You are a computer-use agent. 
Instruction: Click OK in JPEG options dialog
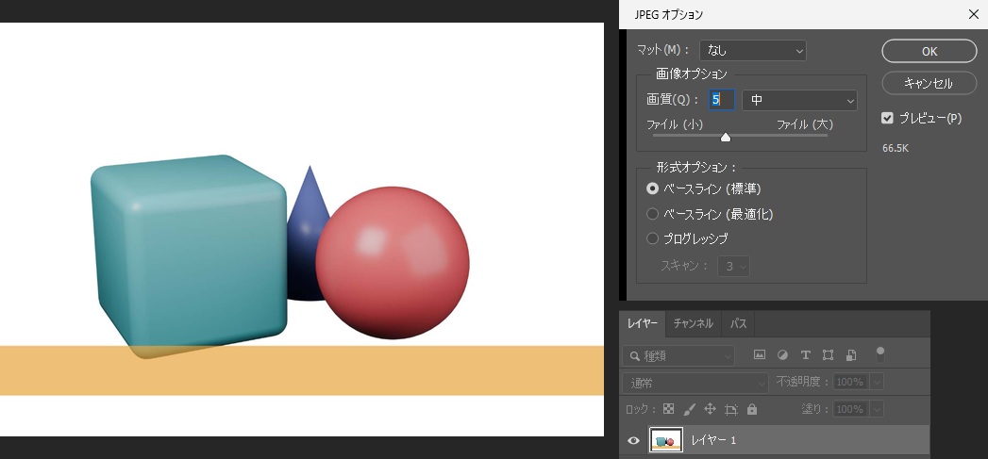[x=929, y=52]
